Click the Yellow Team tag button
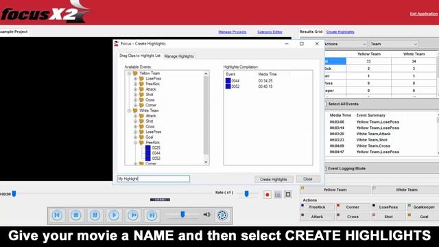This screenshot has height=247, width=439. pyautogui.click(x=335, y=190)
